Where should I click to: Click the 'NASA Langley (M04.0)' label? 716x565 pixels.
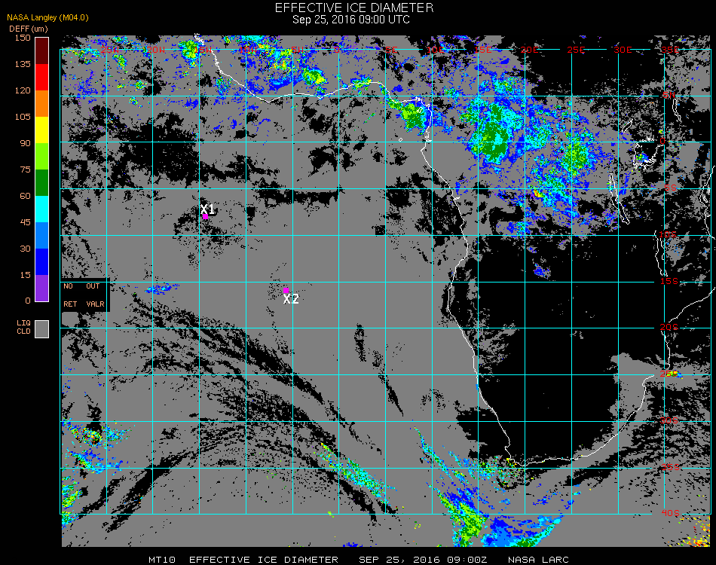click(x=47, y=18)
